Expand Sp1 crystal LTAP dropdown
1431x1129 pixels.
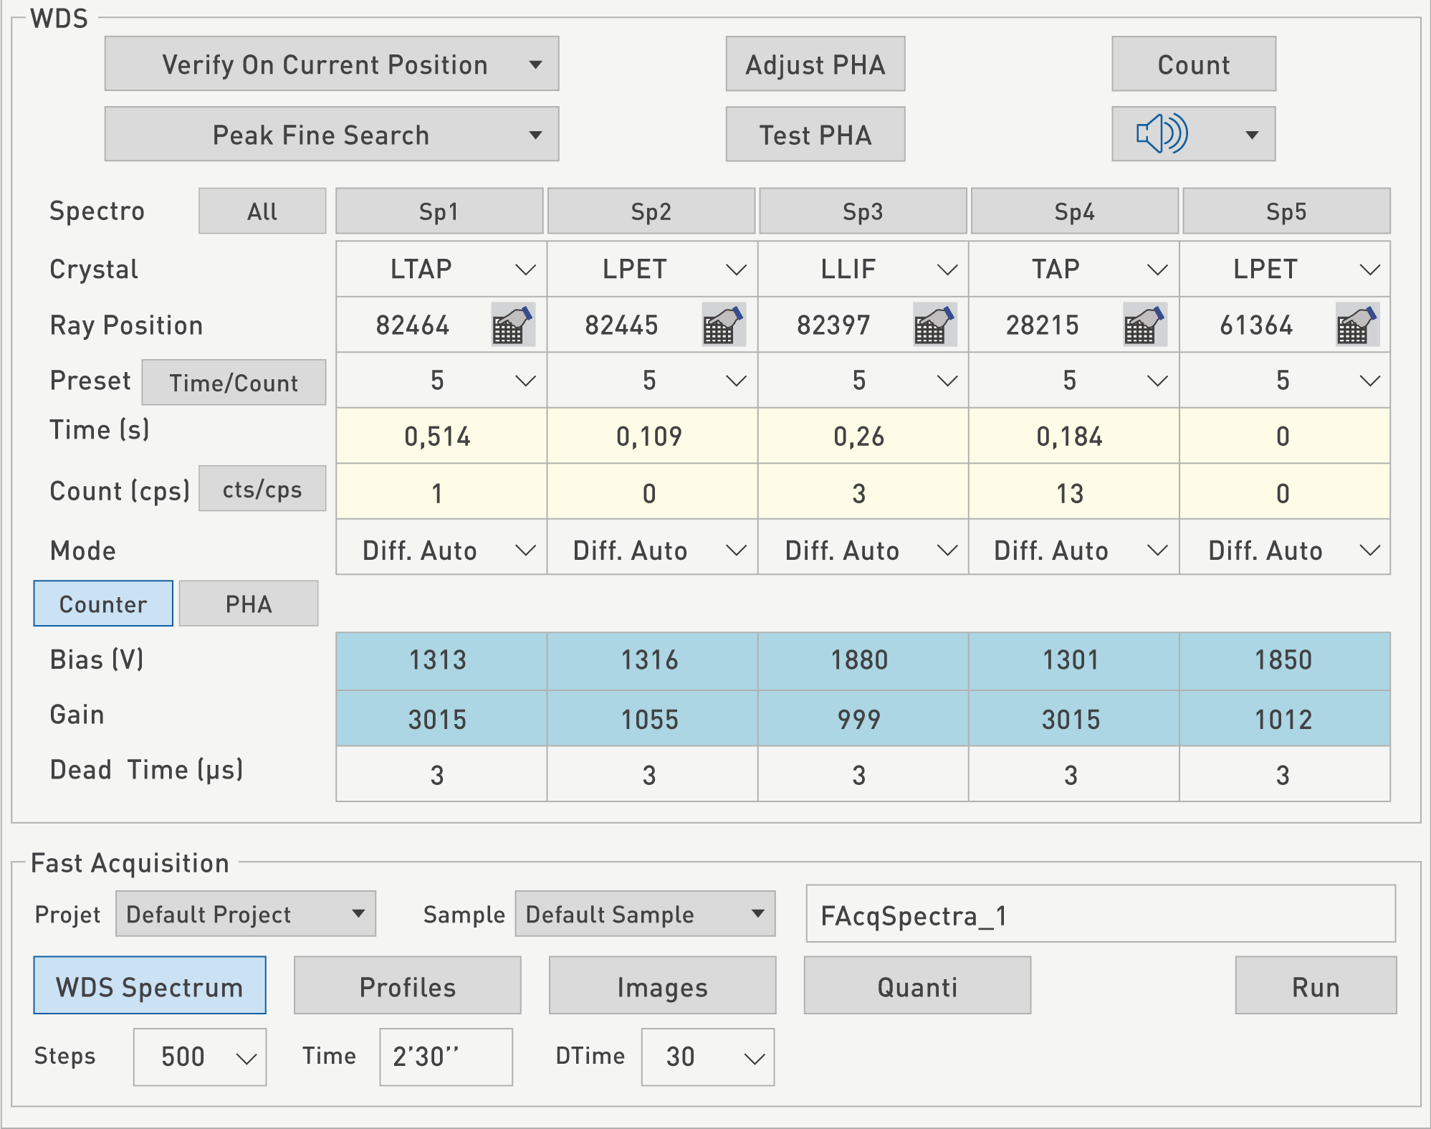pos(525,270)
